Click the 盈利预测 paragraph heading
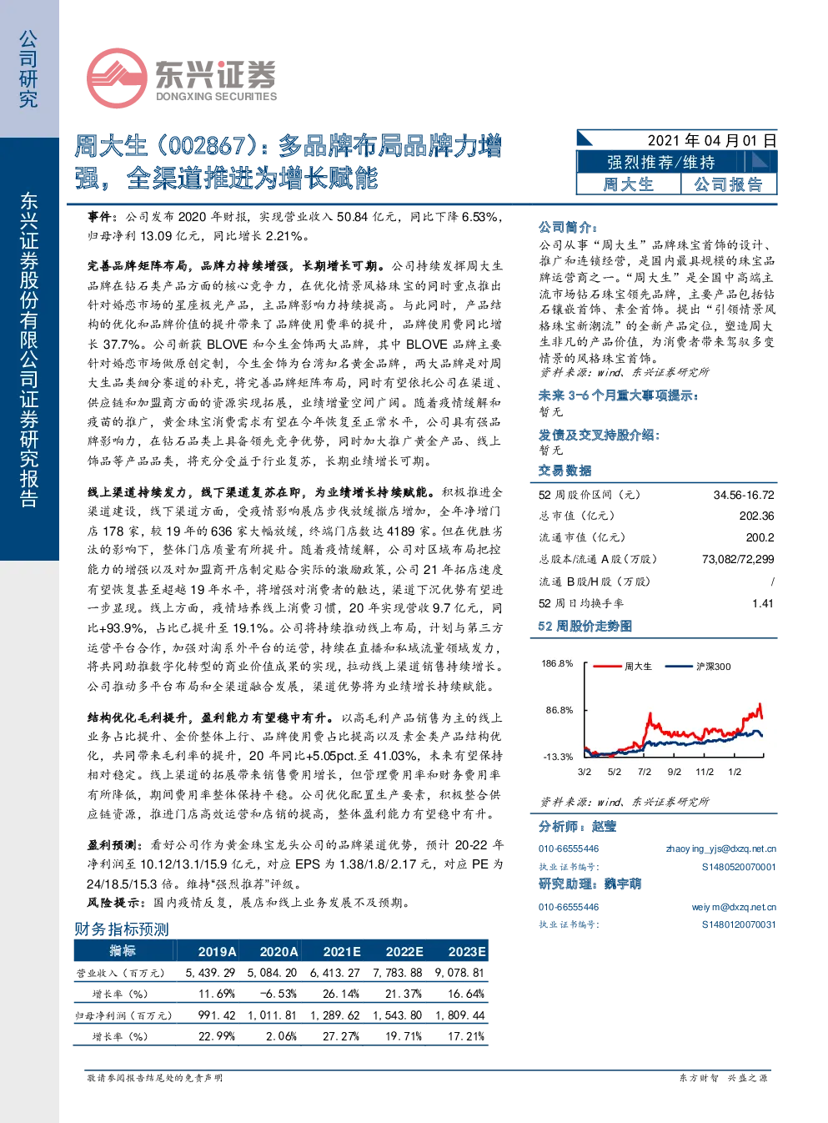 [x=116, y=845]
